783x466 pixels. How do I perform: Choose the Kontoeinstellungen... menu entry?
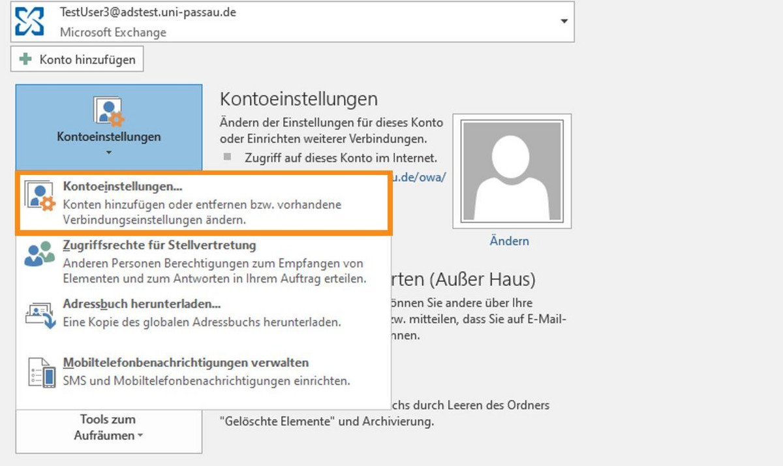204,203
